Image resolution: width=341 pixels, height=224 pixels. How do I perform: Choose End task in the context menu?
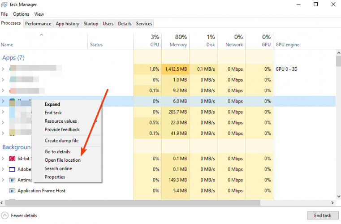click(66, 112)
